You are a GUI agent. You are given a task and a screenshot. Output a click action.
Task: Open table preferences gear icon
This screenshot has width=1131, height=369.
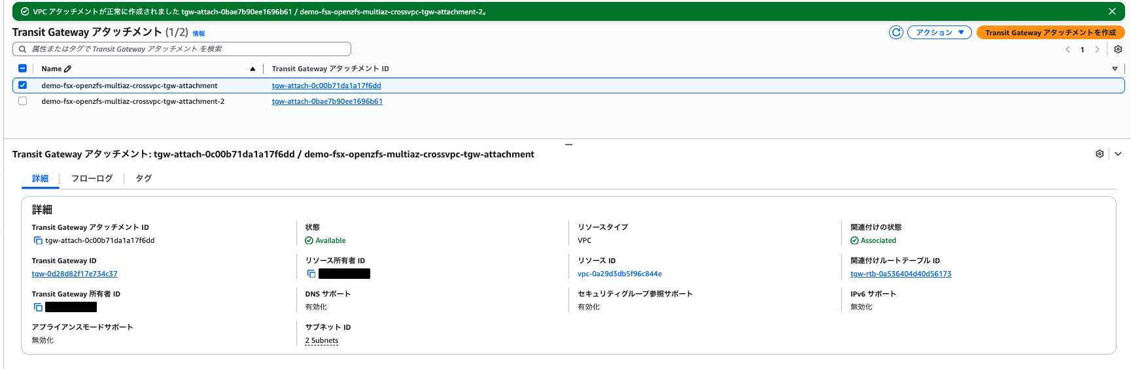(1118, 50)
